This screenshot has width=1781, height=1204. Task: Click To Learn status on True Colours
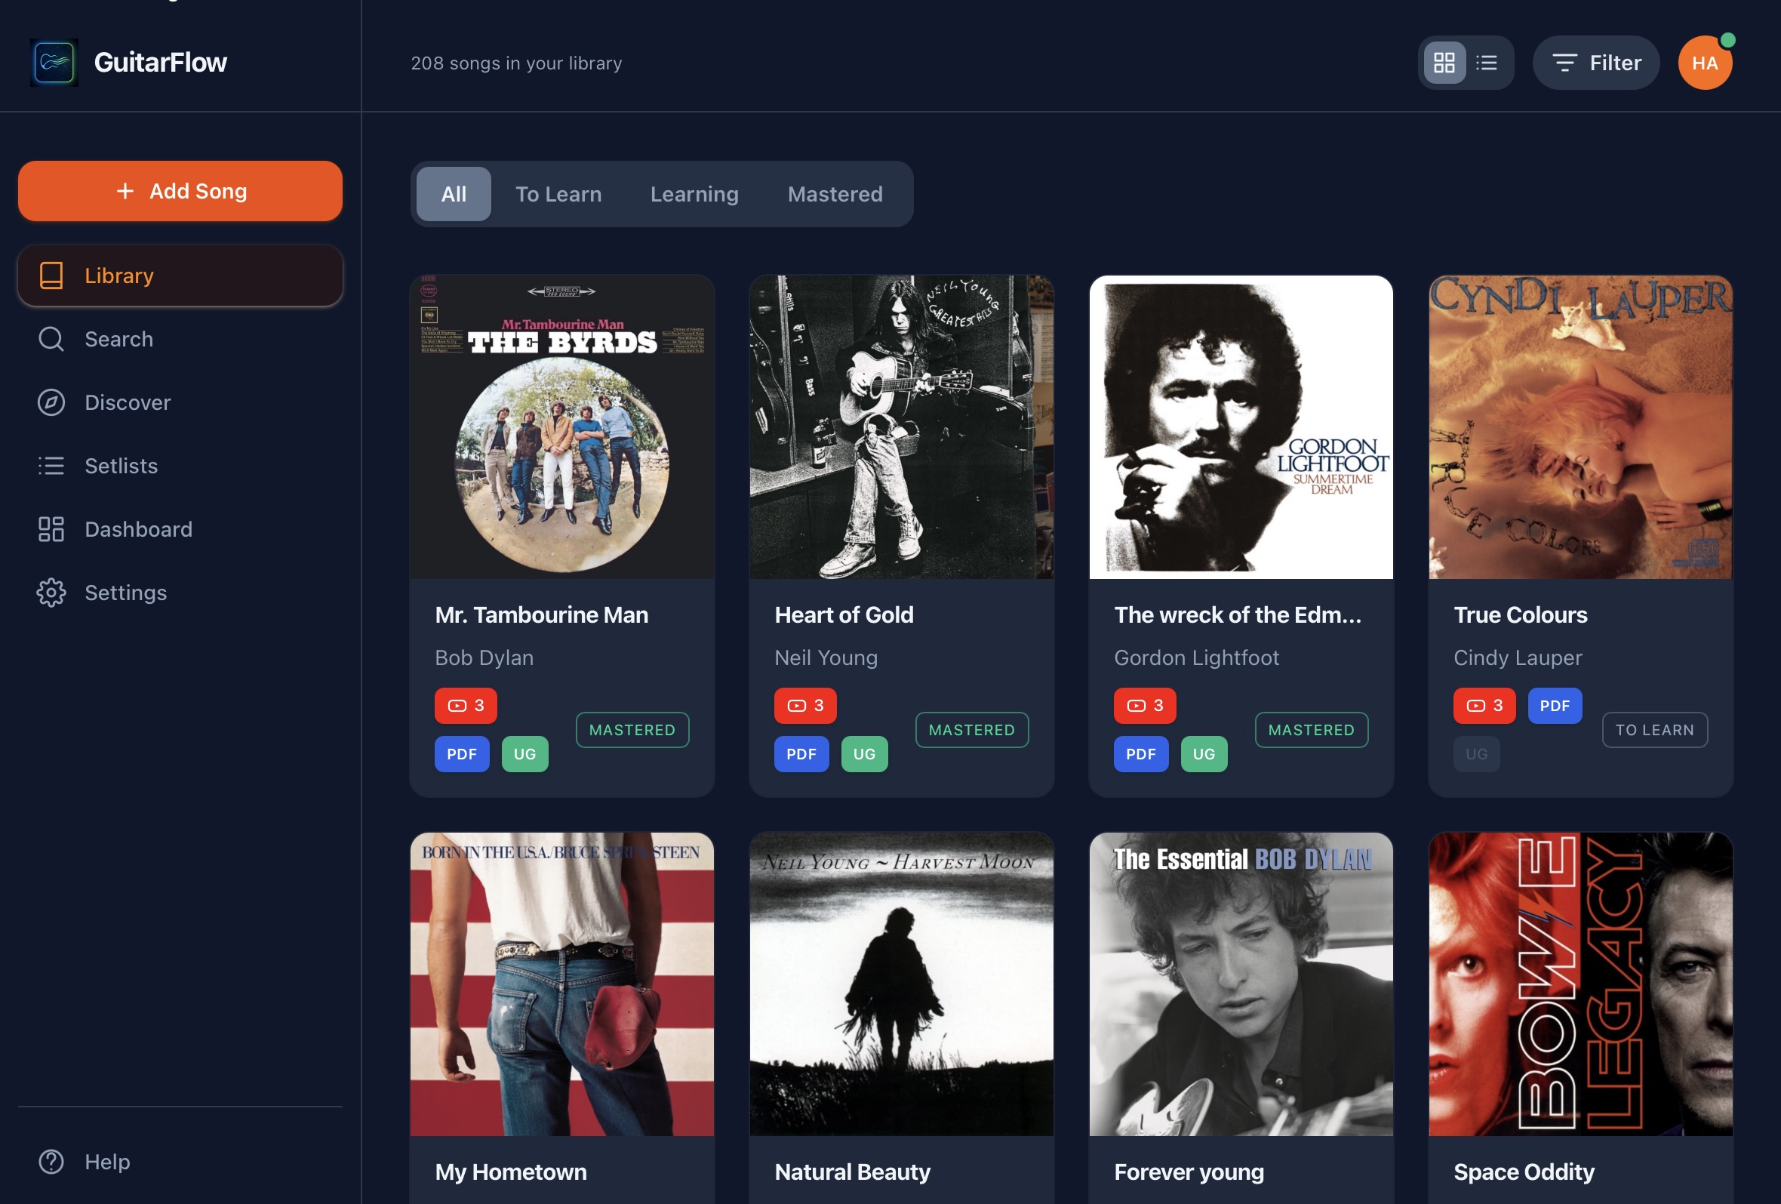pos(1654,730)
